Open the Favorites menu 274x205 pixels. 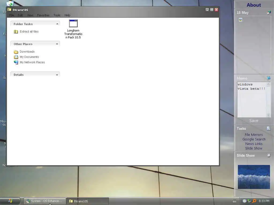[43, 15]
